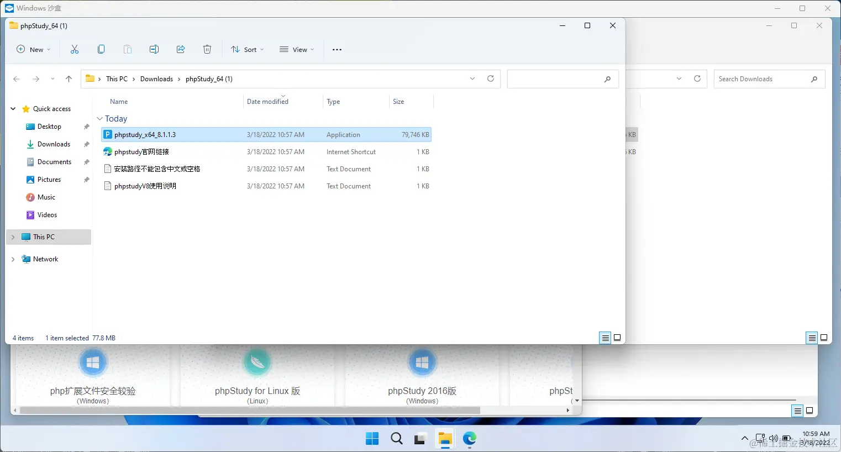Screen dimensions: 841x452
Task: Expand the Network tree node
Action: tap(13, 259)
